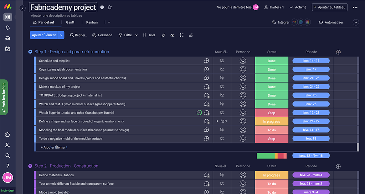
Task: Click the pin columns icon in toolbar
Action: click(x=163, y=35)
